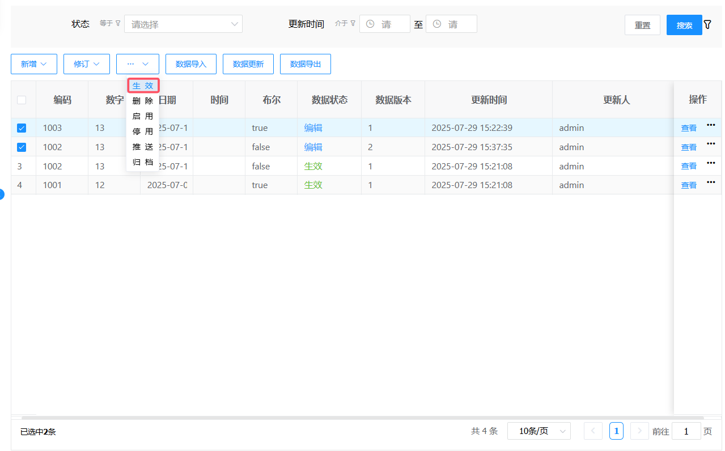Viewport: 725px width, 451px height.
Task: Click the blue circle on left edge
Action: 1,194
